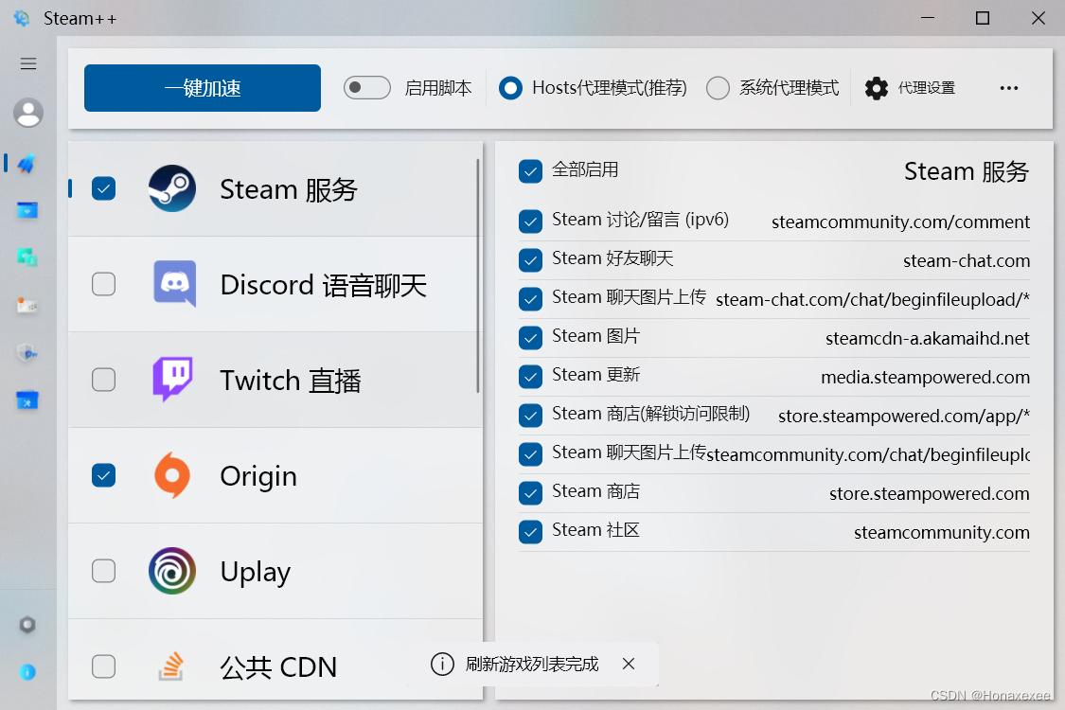The width and height of the screenshot is (1065, 710).
Task: Click the about info icon at sidebar bottom
Action: point(28,672)
